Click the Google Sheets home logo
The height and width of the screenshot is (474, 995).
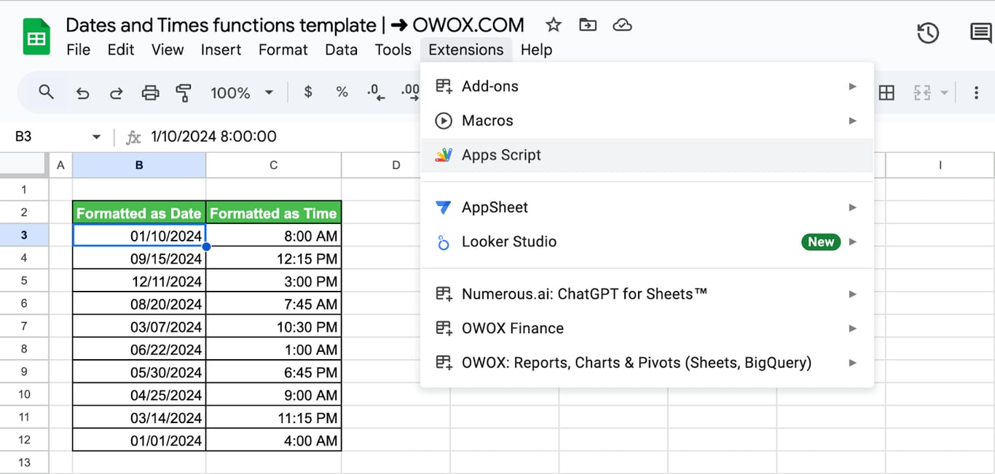pos(36,36)
